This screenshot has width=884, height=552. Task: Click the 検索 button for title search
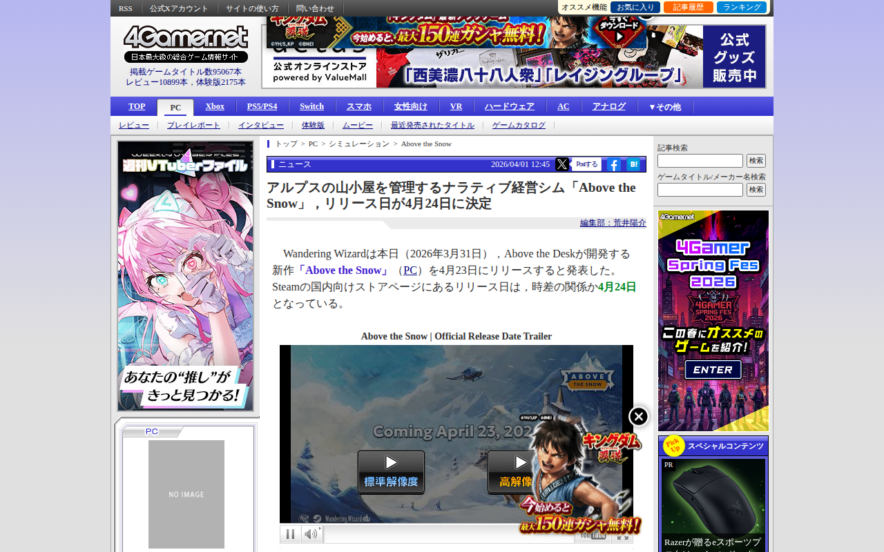pyautogui.click(x=756, y=190)
